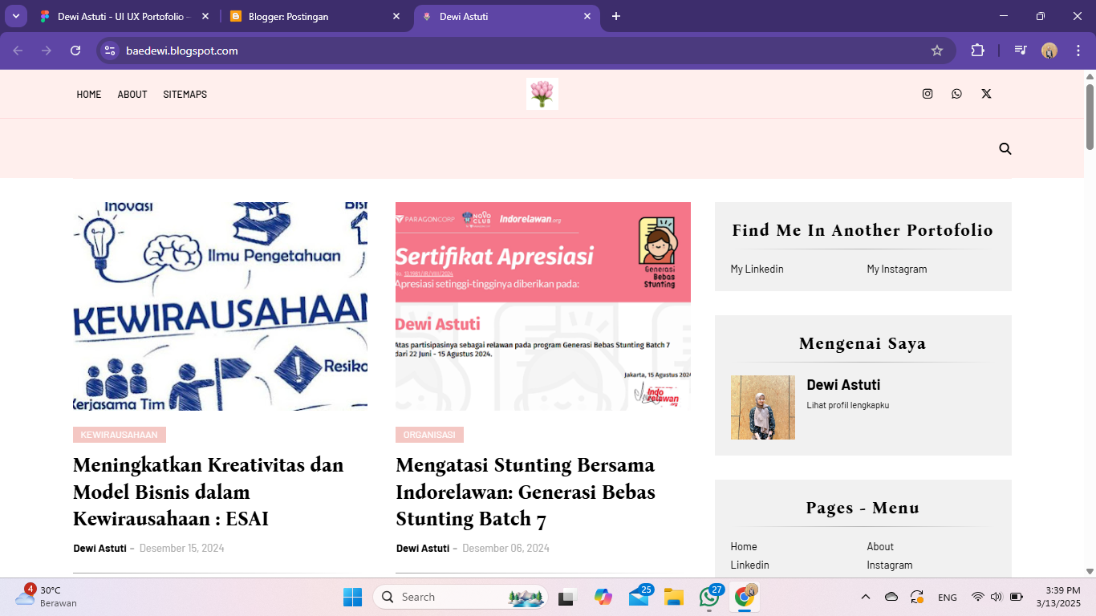Click the blog search magnifier icon
1096x616 pixels.
[x=1005, y=148]
